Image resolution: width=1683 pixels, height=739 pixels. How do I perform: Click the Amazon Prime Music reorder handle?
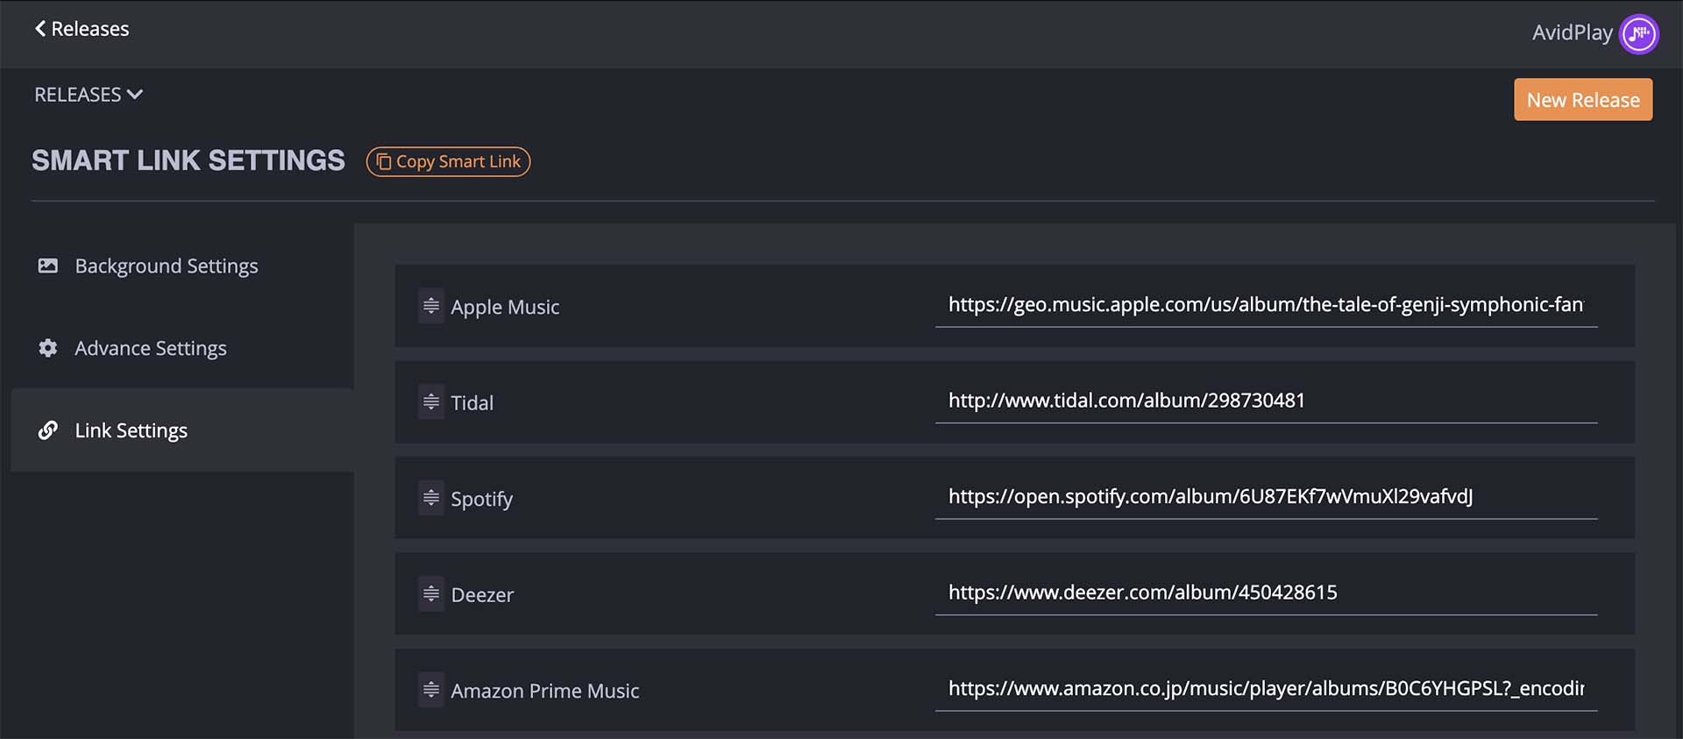click(430, 690)
